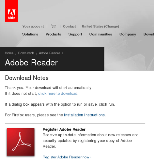This screenshot has height=168, width=154.
Task: Open the Communities menu
Action: pos(101,34)
